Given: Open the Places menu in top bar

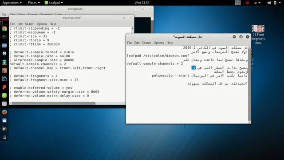Looking at the screenshot, I should [x=34, y=3].
